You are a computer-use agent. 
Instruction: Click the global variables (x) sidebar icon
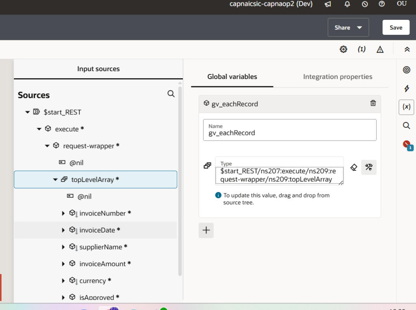[406, 107]
